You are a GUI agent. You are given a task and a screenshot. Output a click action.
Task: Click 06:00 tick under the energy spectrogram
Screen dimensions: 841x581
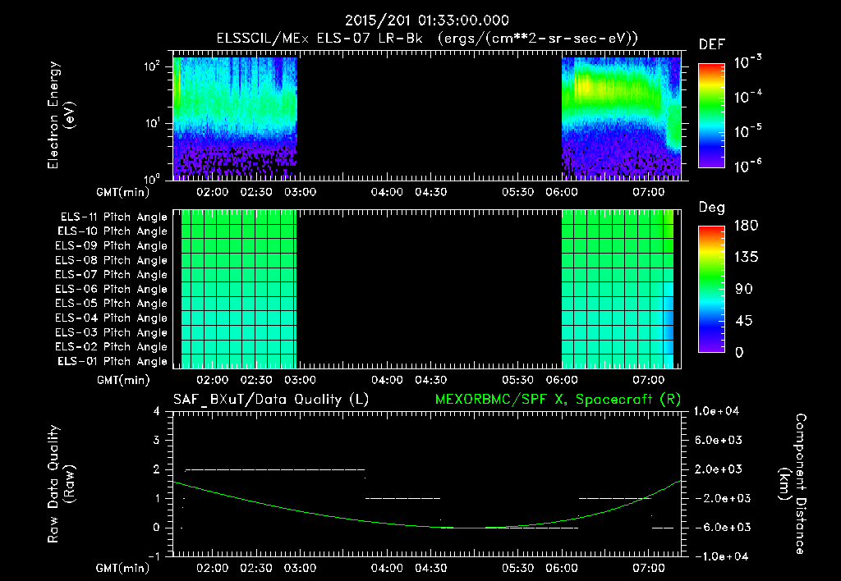[562, 192]
